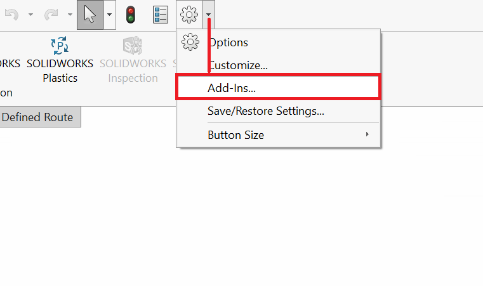Open the Undo history dropdown arrow

tap(30, 15)
